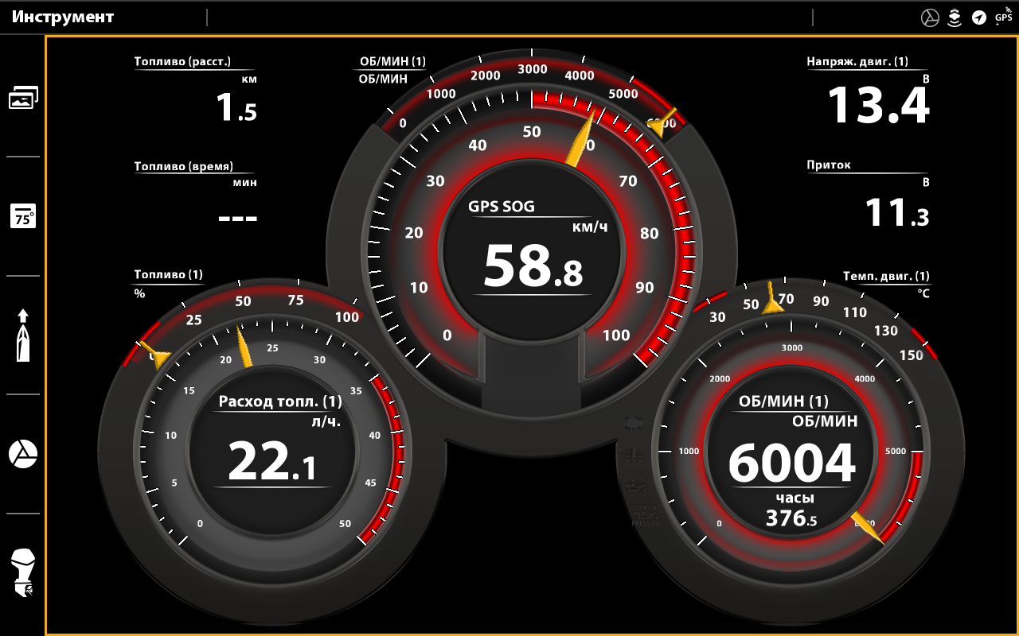Select the GPS SOG speed readout
The image size is (1019, 636).
click(x=532, y=265)
